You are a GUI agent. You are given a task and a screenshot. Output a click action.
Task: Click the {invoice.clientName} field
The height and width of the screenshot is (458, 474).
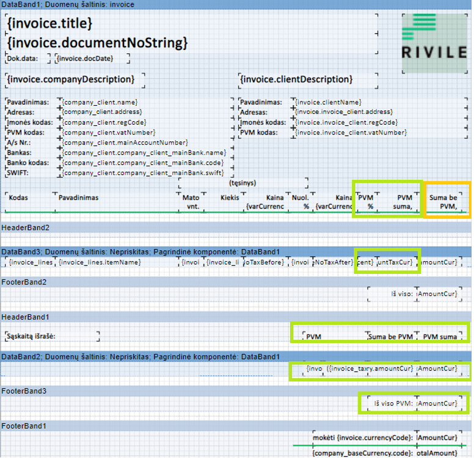click(328, 102)
